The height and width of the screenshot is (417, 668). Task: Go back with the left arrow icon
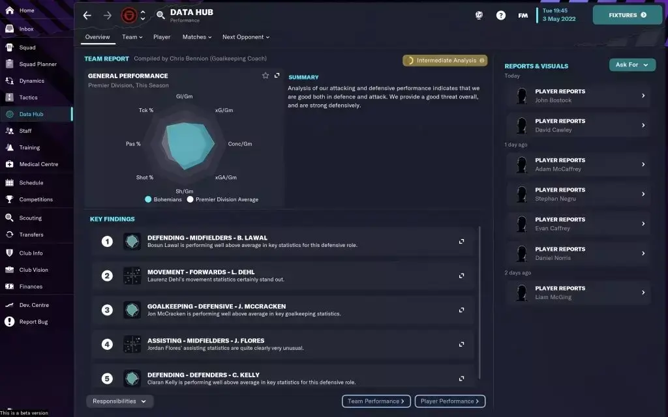point(87,16)
